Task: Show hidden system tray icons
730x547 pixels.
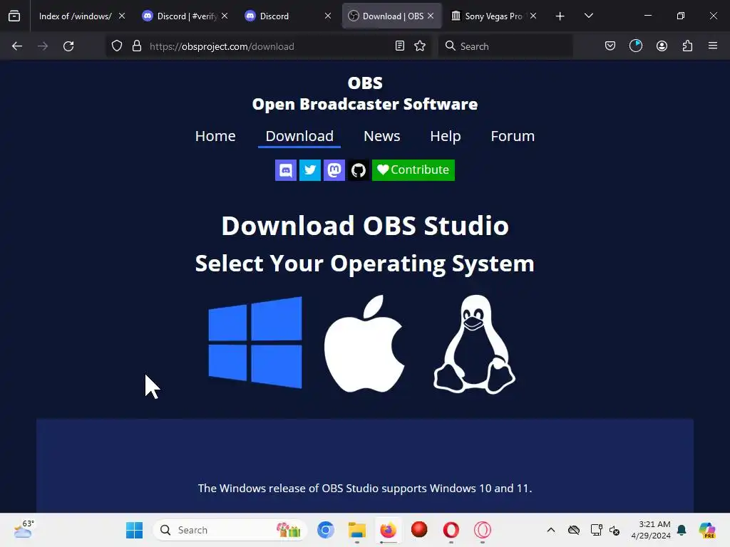Action: (x=551, y=530)
